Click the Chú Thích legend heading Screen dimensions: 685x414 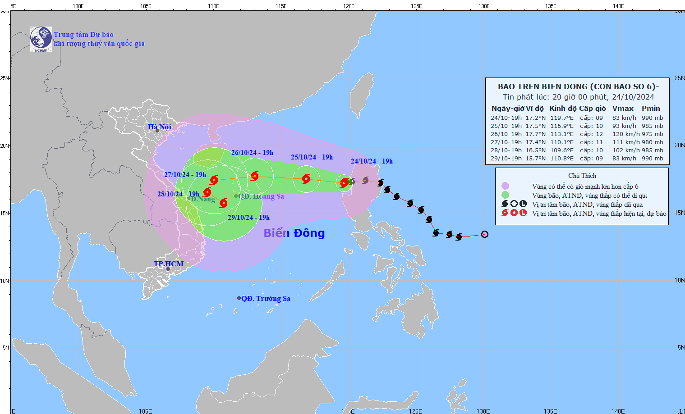[582, 176]
